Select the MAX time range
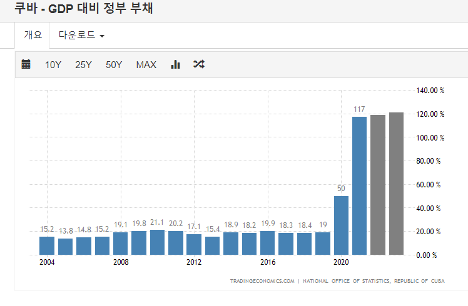This screenshot has height=306, width=468. (146, 65)
